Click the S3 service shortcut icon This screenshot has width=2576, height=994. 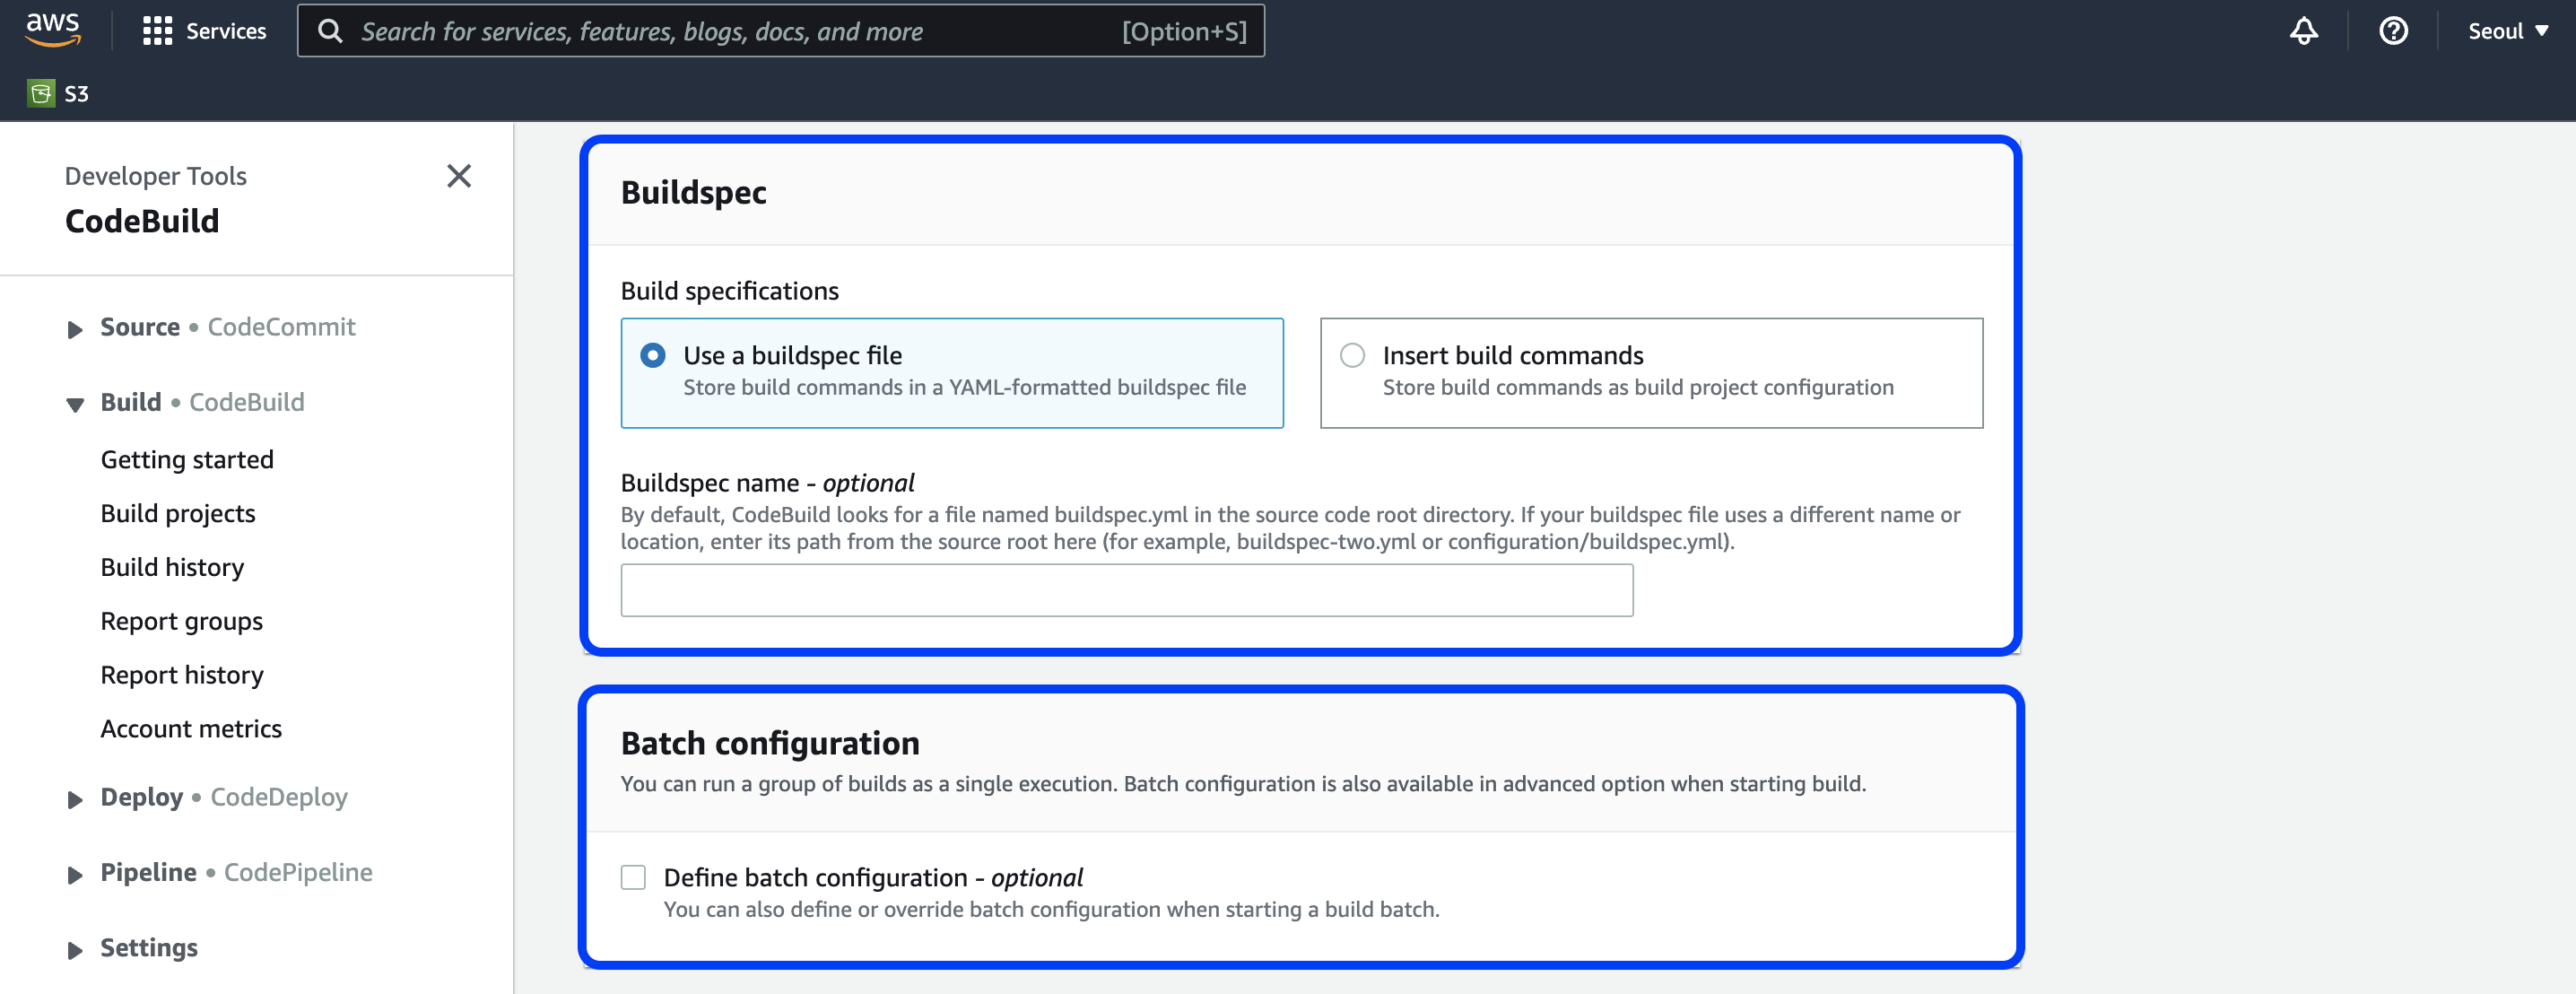pyautogui.click(x=41, y=93)
